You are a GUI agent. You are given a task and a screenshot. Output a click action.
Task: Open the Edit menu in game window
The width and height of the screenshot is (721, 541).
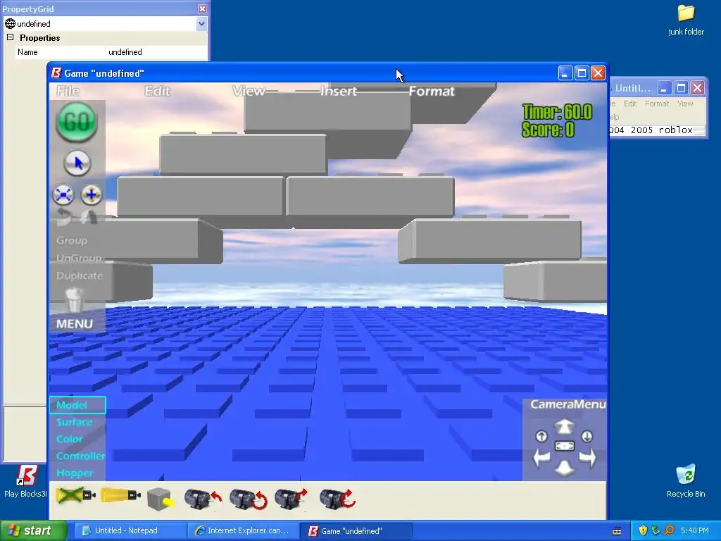[157, 91]
